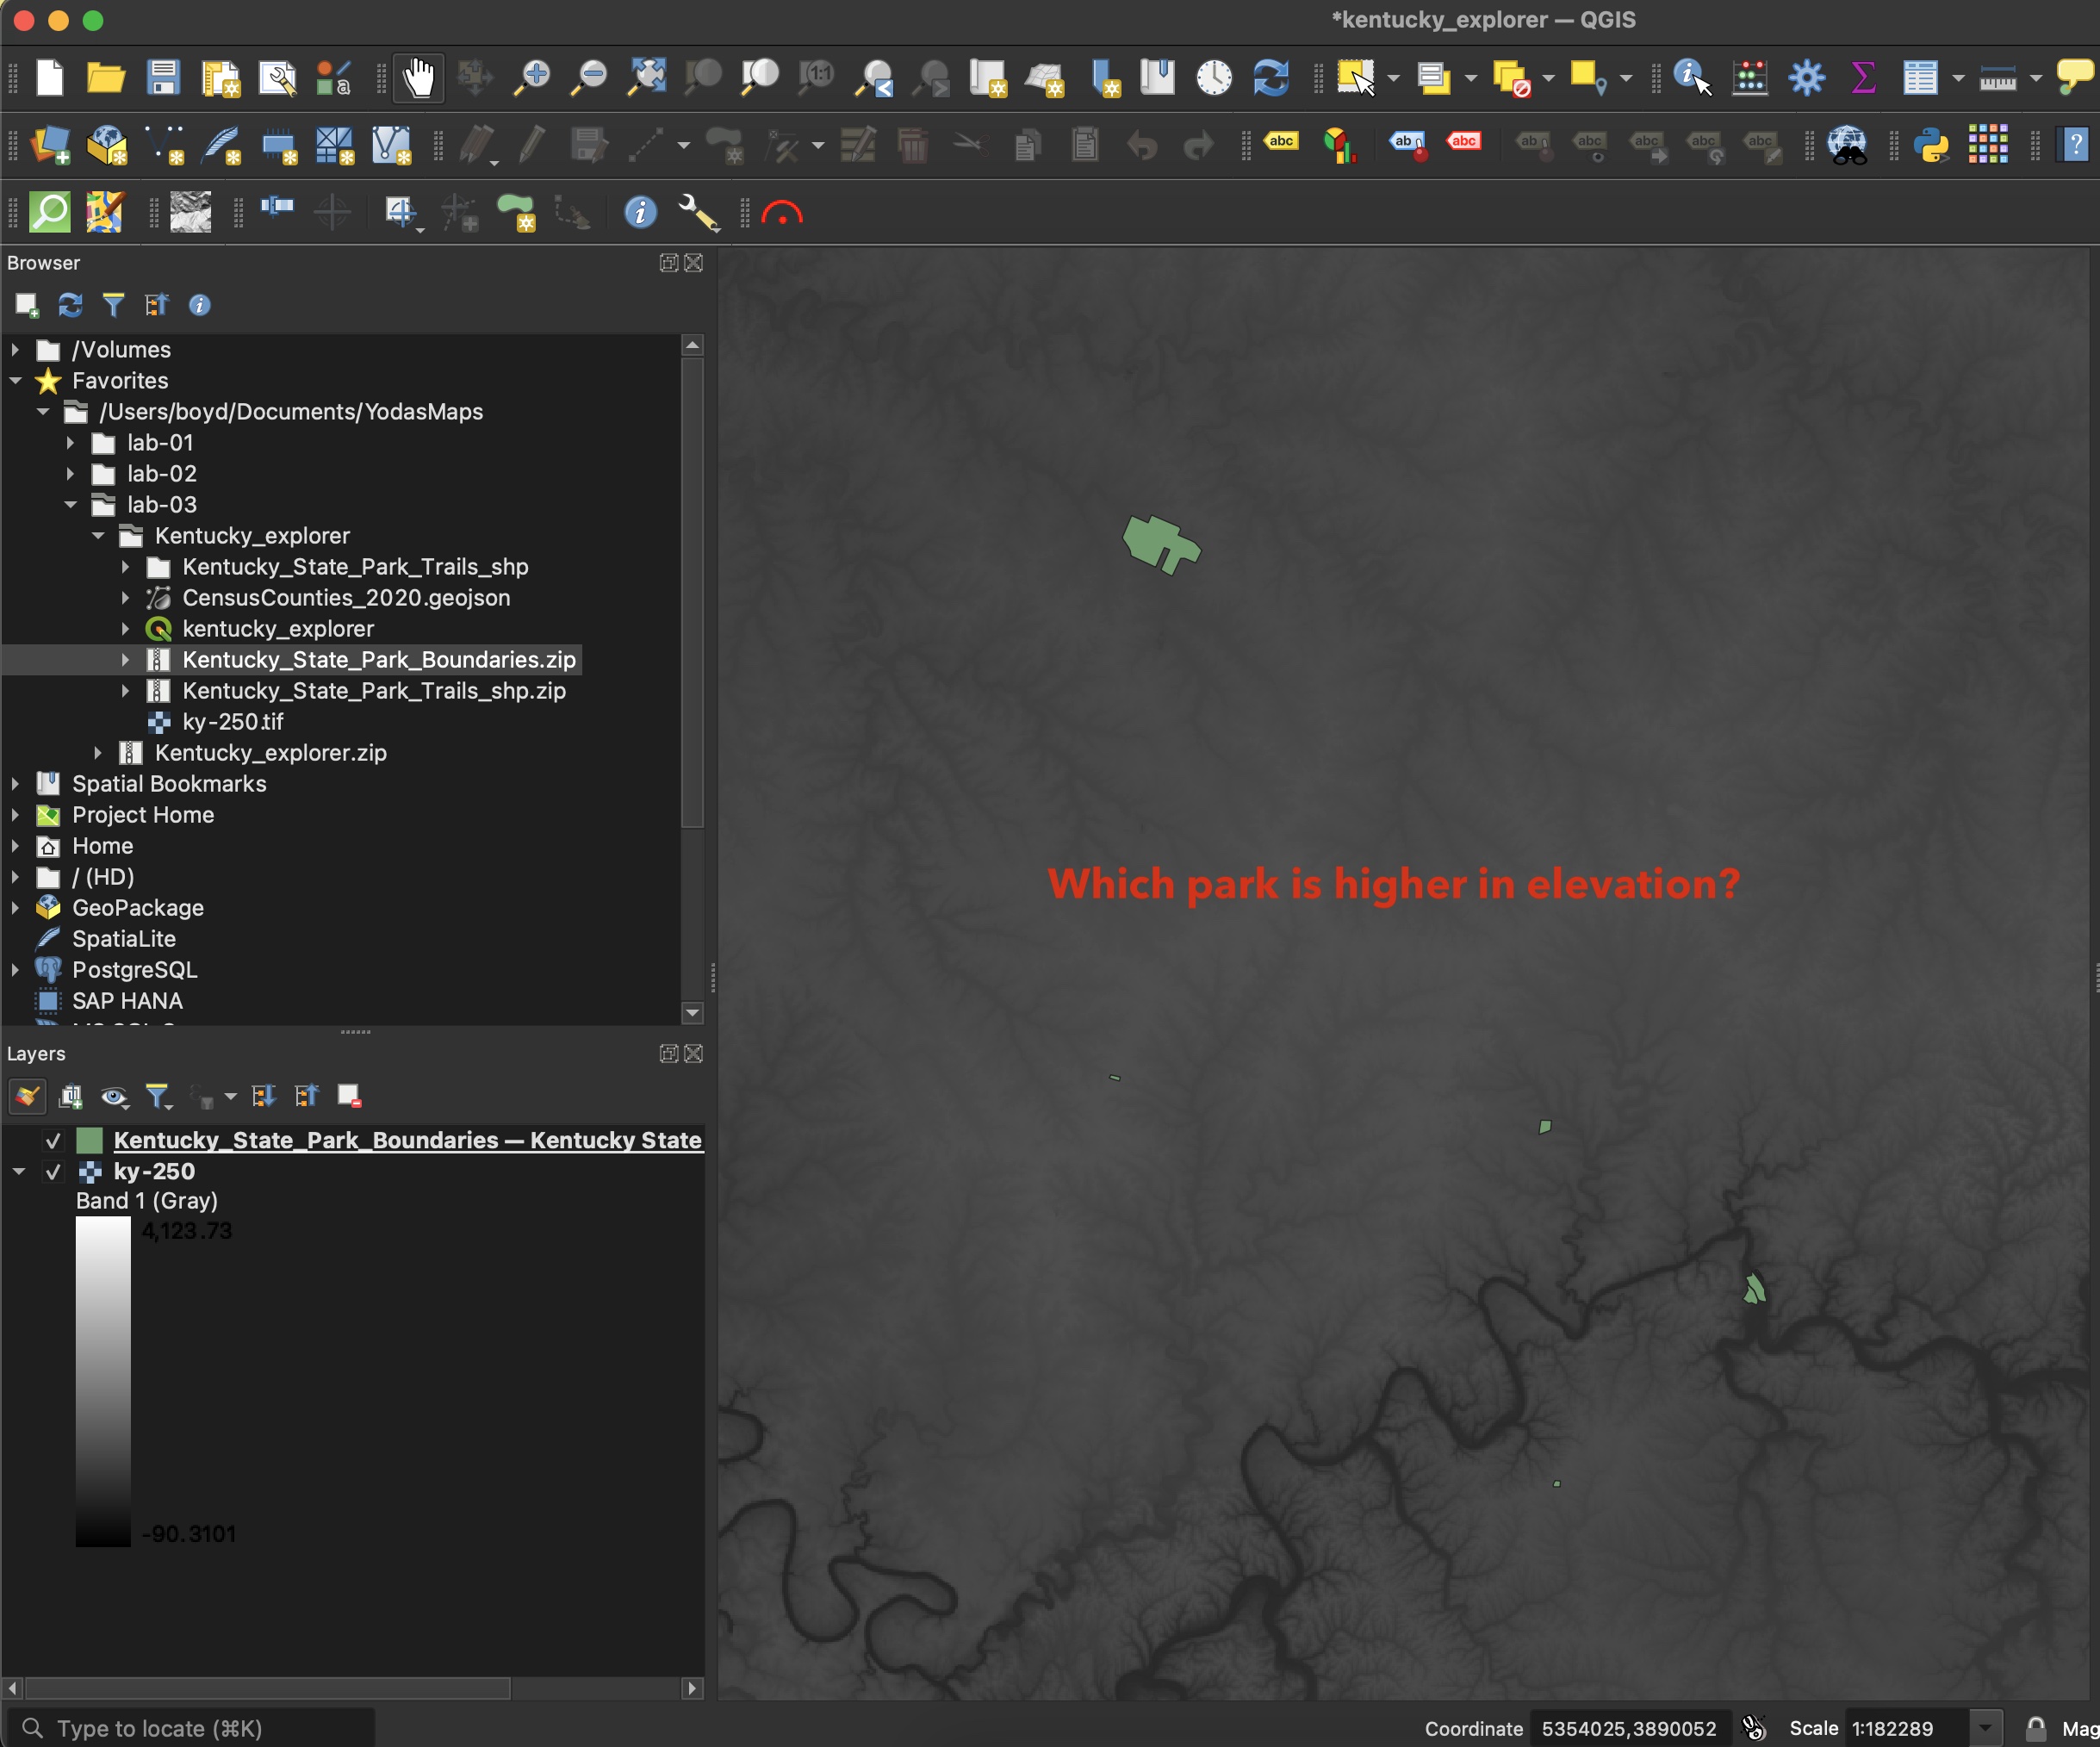This screenshot has height=1747, width=2100.
Task: Click the Zoom Full extent icon
Action: (x=647, y=77)
